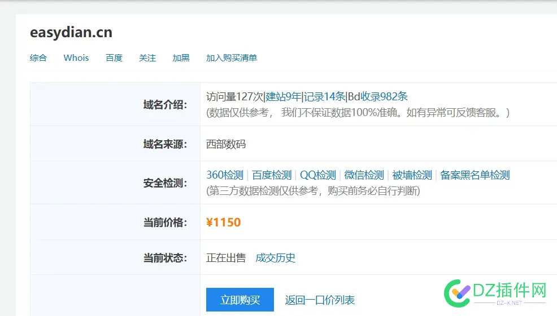The image size is (557, 316).
Task: Select the 正在出售 status text
Action: (x=226, y=258)
